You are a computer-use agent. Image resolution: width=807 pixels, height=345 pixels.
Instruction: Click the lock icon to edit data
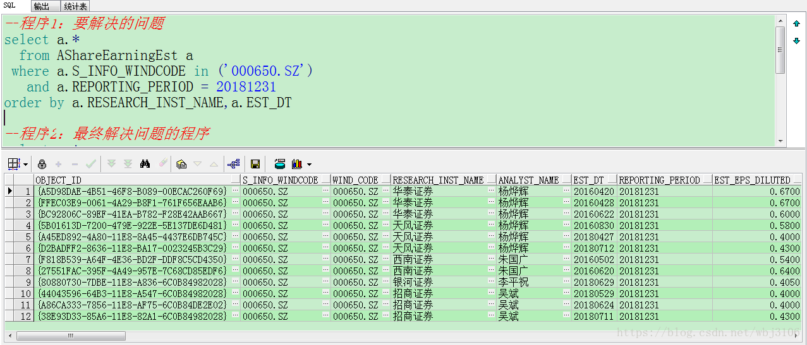[x=42, y=164]
